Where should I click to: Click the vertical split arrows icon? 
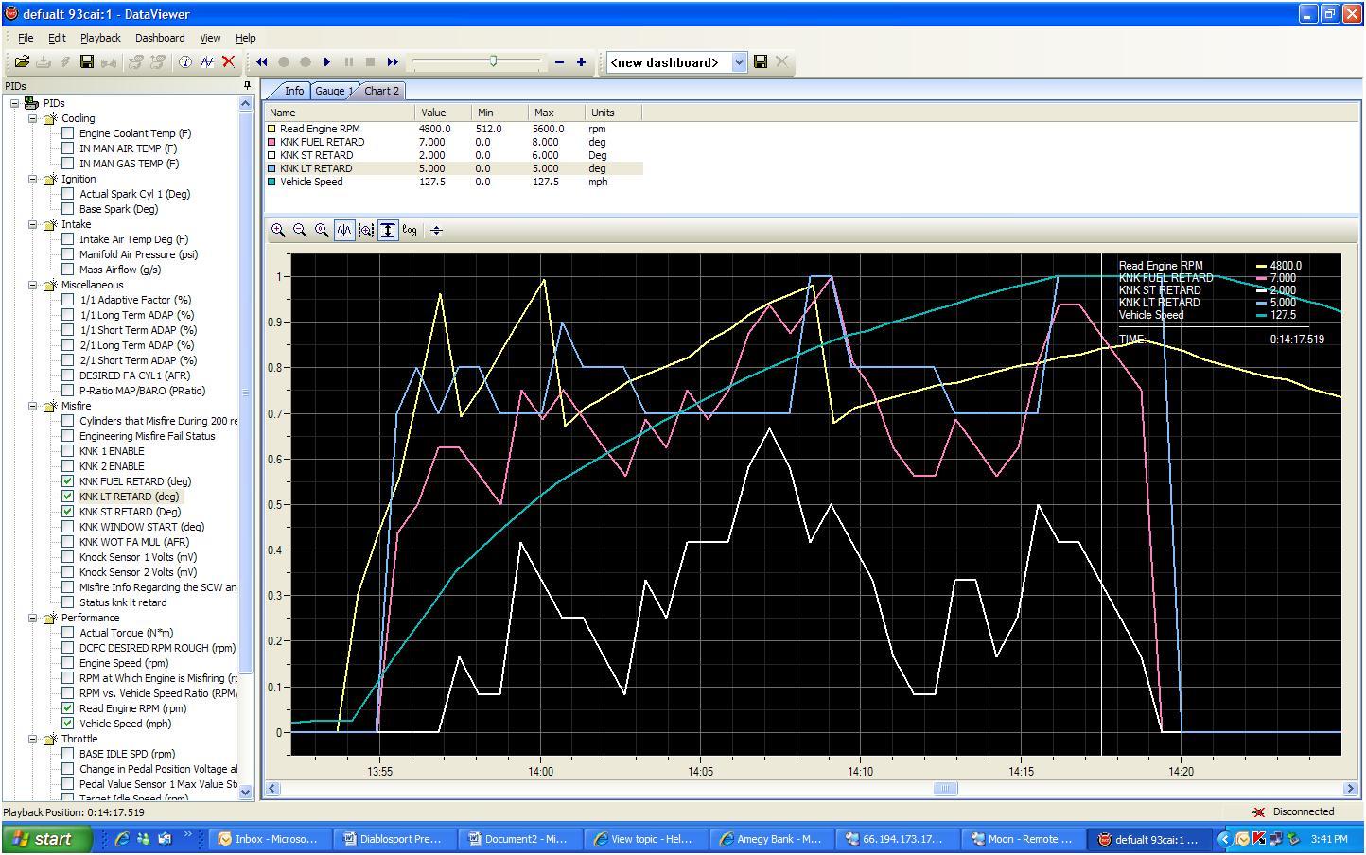[x=436, y=230]
